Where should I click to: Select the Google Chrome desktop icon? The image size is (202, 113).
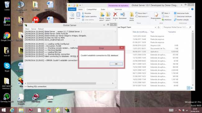click(x=7, y=37)
